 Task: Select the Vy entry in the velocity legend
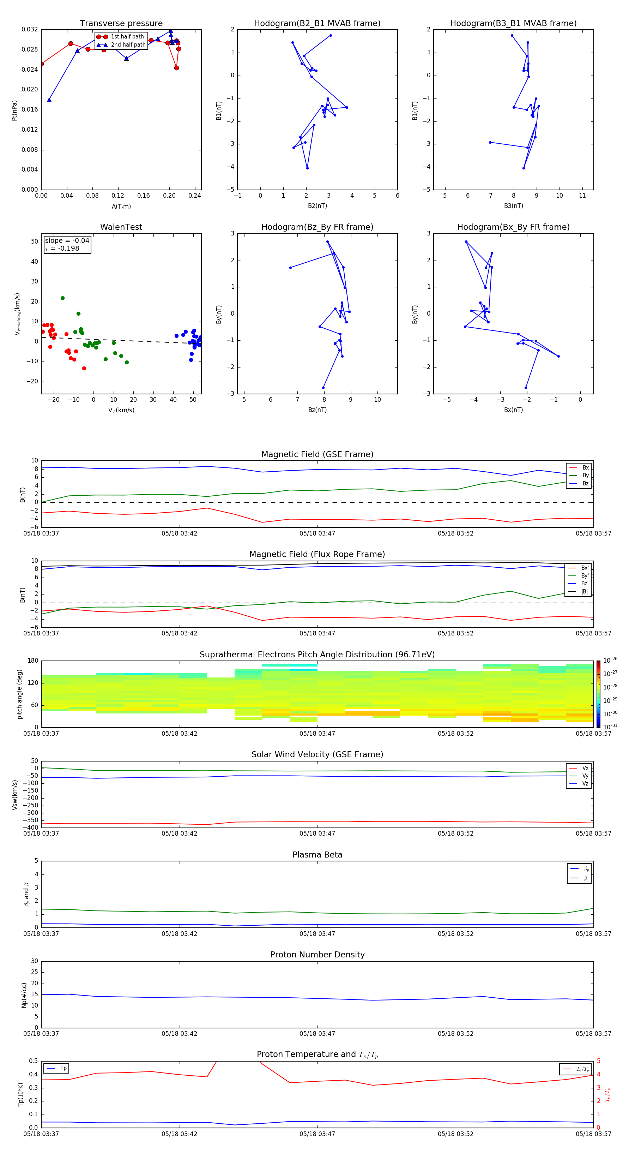(579, 776)
